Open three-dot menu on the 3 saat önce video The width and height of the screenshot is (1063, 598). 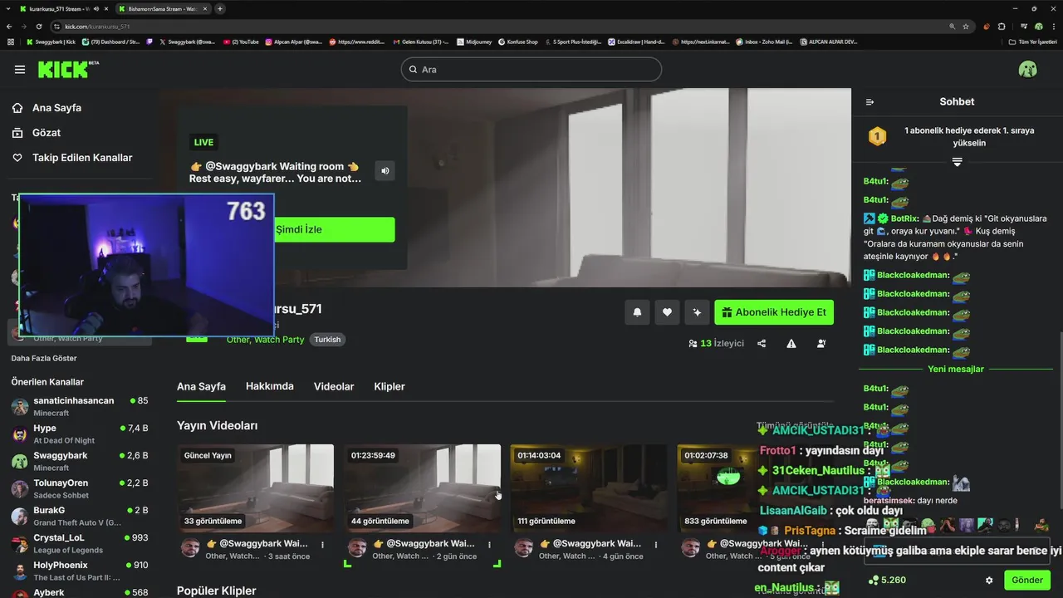pos(322,545)
